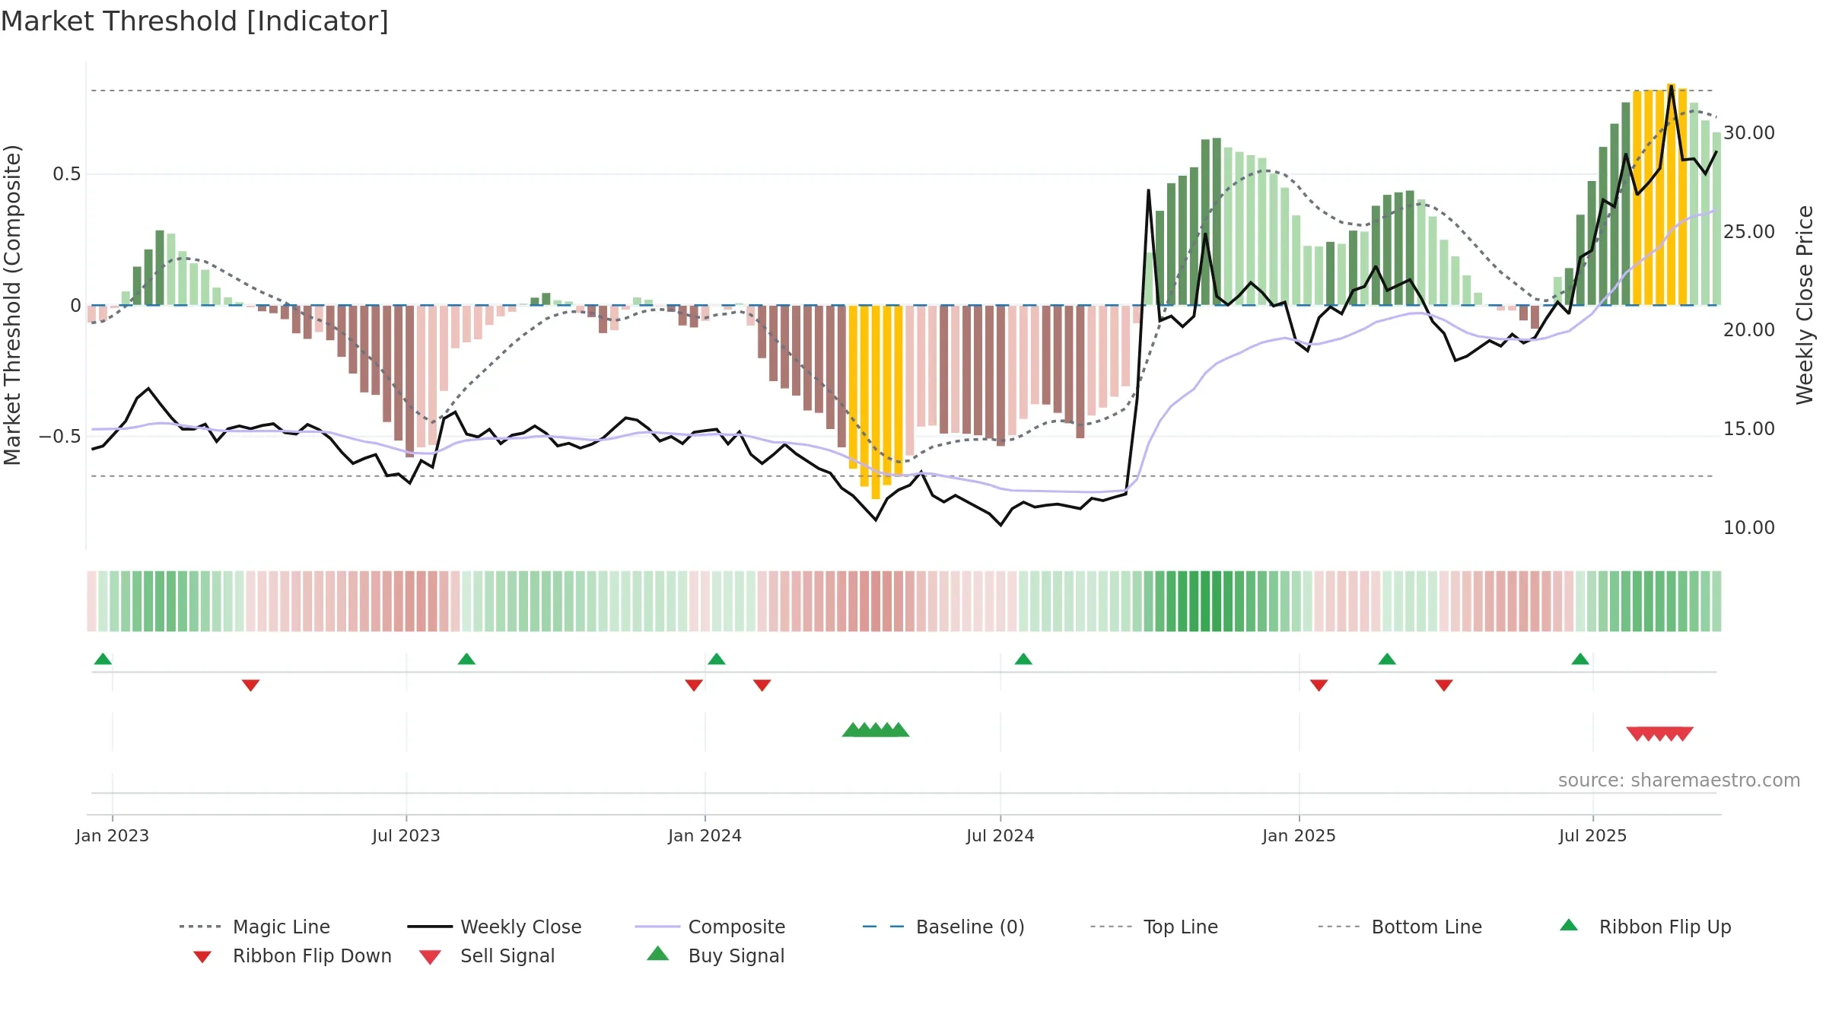Click the 25.00 price axis label
The width and height of the screenshot is (1826, 1027).
1749,231
